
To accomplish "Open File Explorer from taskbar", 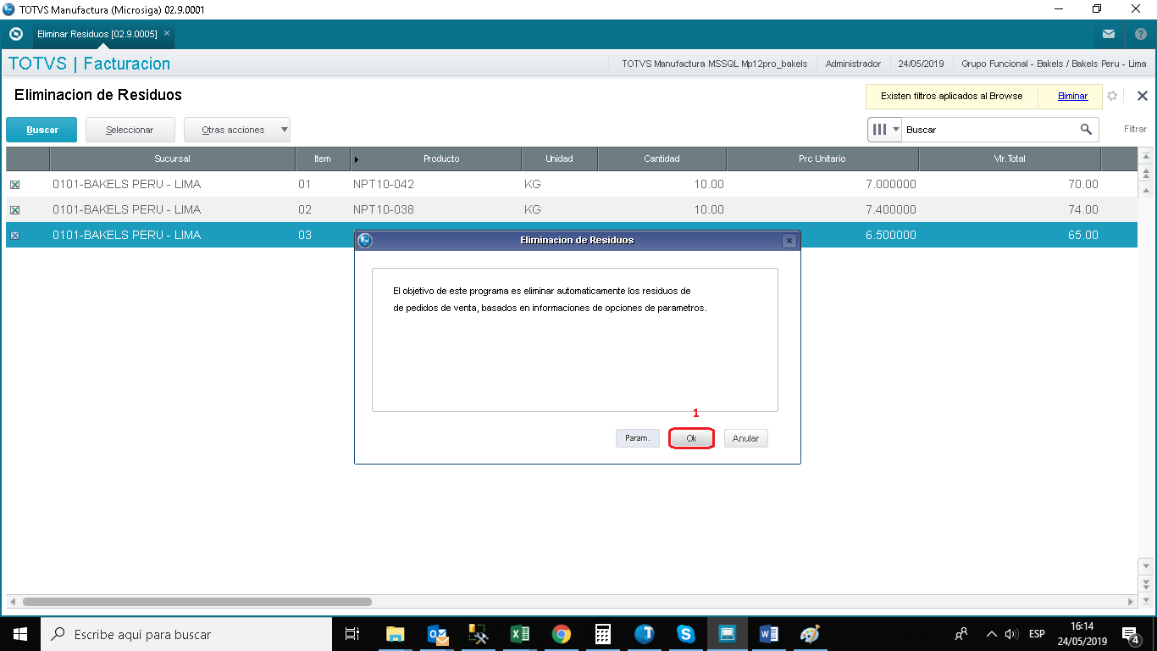I will pyautogui.click(x=395, y=634).
